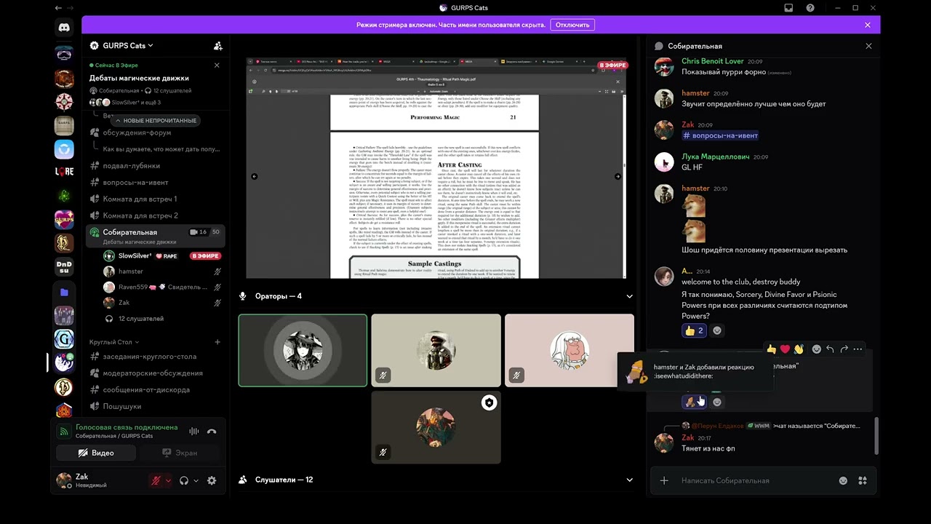931x524 pixels.
Task: Open user settings gear icon
Action: [212, 480]
